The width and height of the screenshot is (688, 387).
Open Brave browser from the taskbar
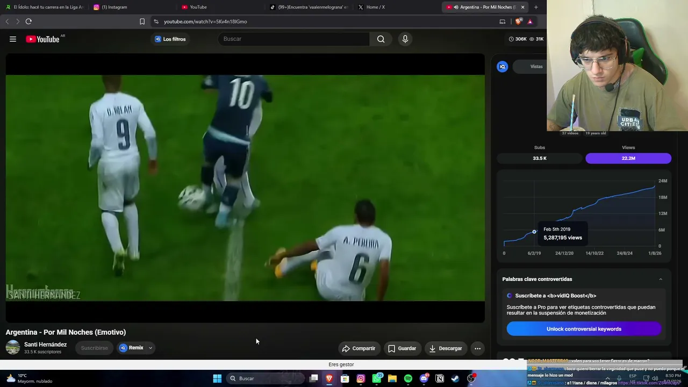(x=329, y=378)
